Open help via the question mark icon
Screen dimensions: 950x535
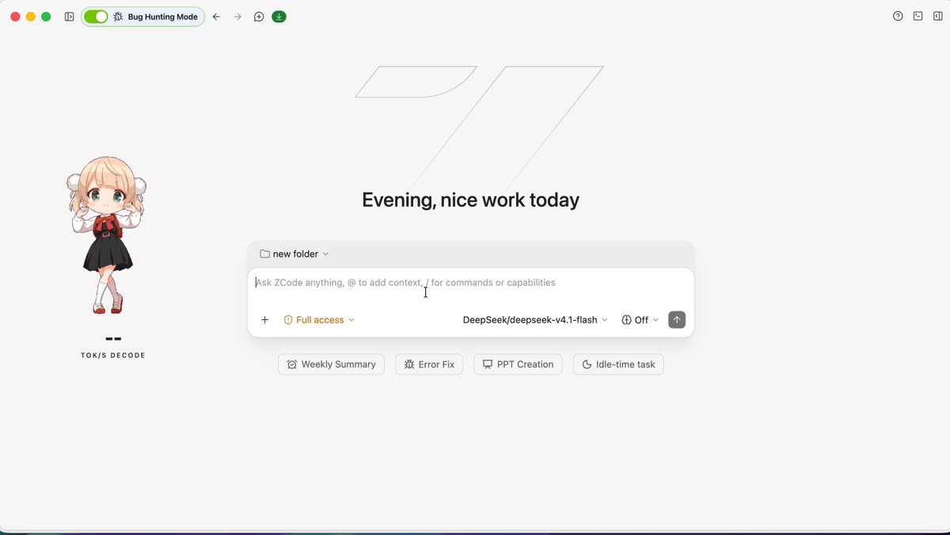(x=898, y=16)
